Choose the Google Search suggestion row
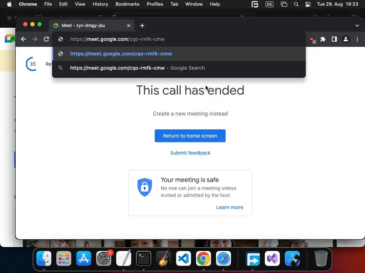The height and width of the screenshot is (273, 365). tap(179, 68)
